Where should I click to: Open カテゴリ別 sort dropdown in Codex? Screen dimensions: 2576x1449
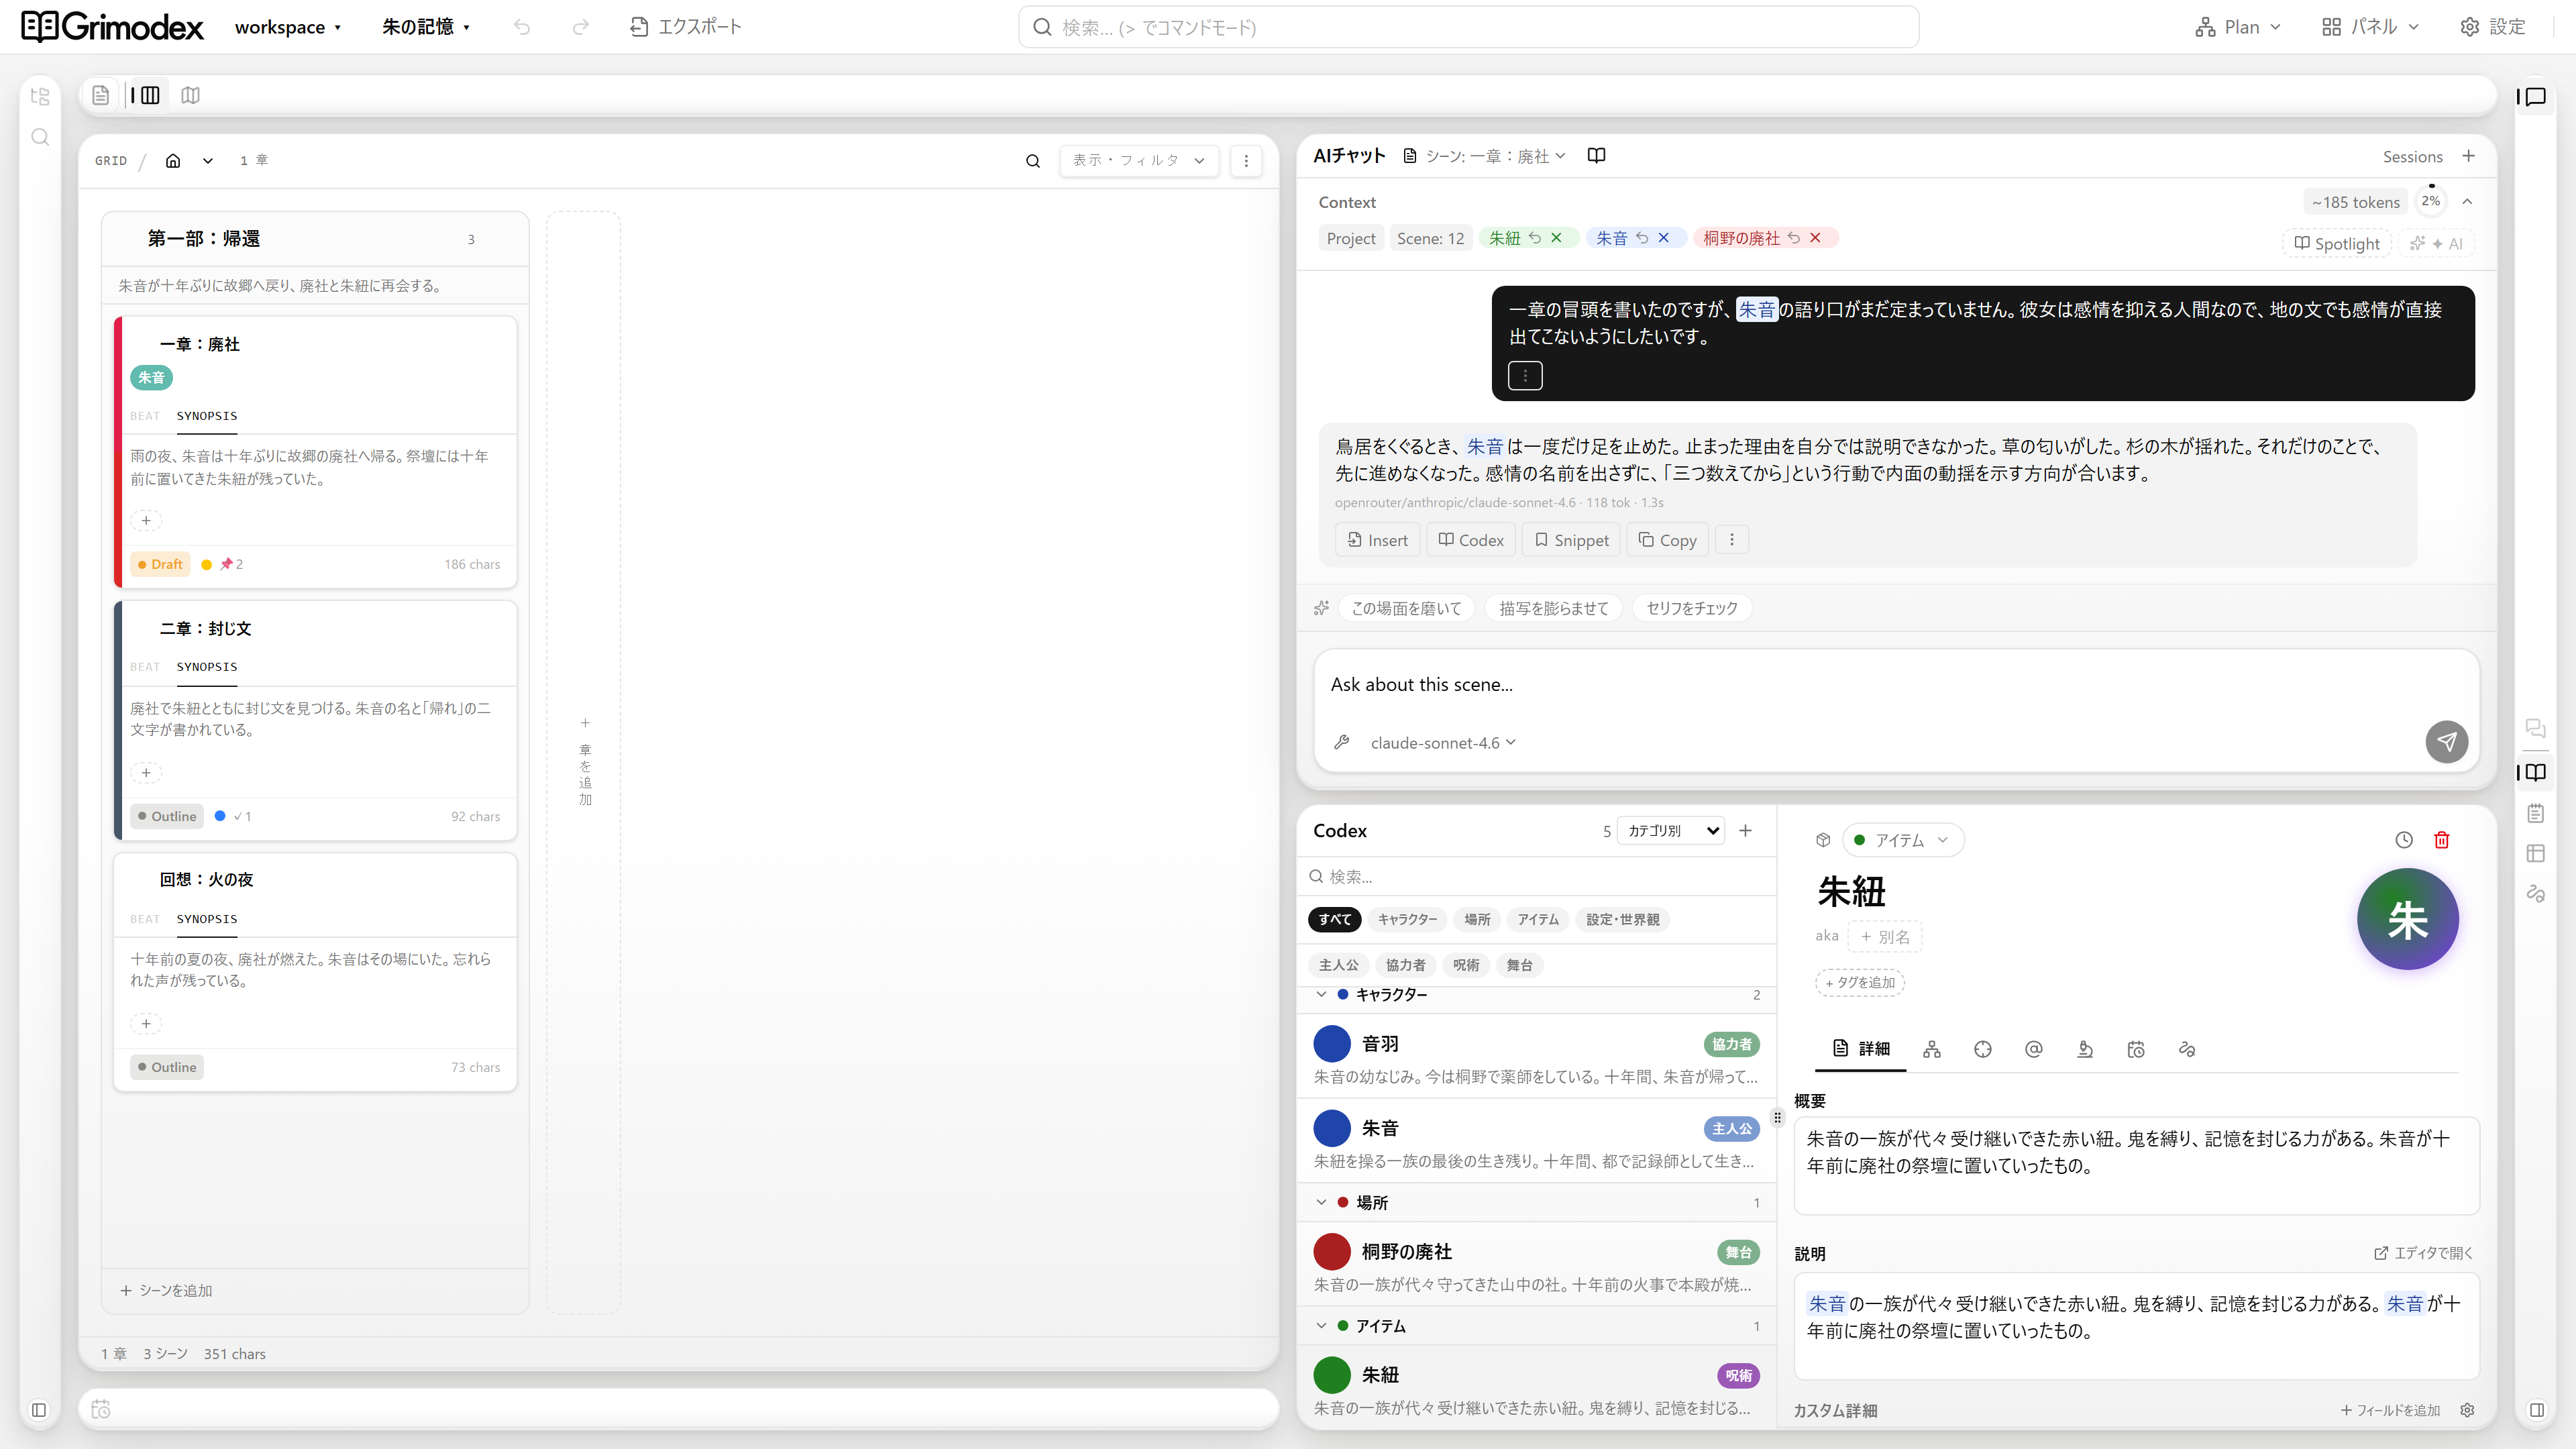coord(1671,830)
